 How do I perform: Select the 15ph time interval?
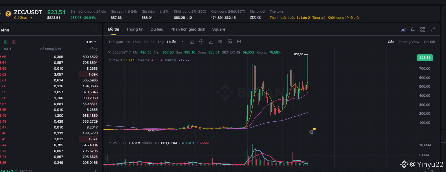pos(136,42)
